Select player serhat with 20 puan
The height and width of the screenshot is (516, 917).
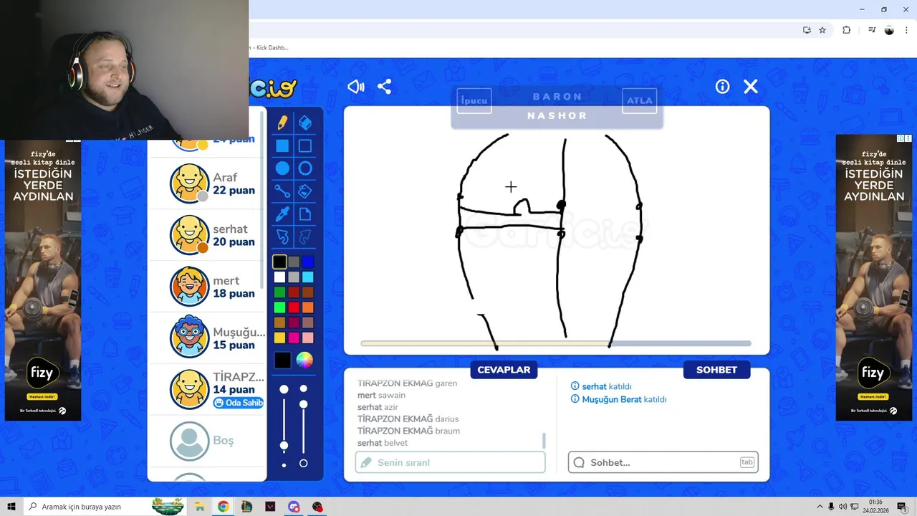click(207, 235)
